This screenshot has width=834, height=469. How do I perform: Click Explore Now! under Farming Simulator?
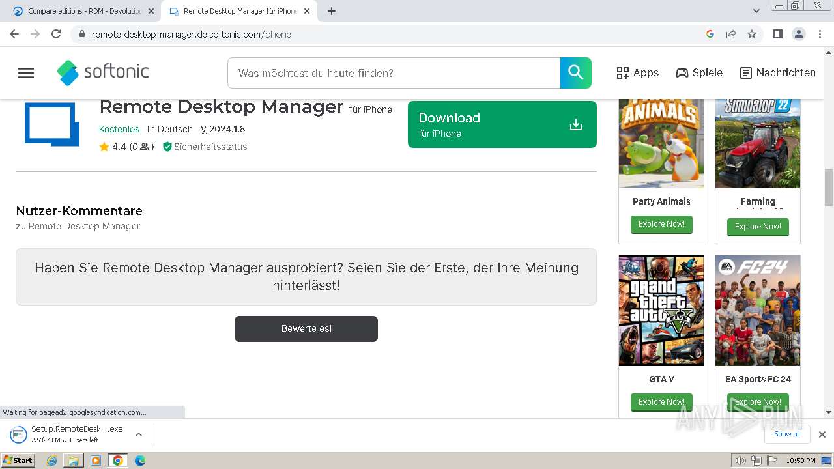[758, 227]
